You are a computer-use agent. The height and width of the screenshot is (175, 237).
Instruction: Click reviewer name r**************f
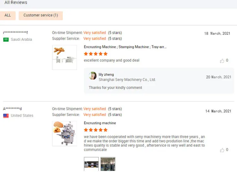click(x=15, y=33)
